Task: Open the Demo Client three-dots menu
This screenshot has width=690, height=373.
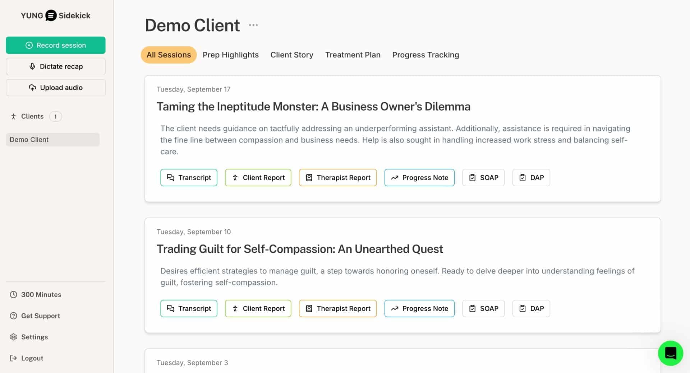Action: pyautogui.click(x=253, y=25)
